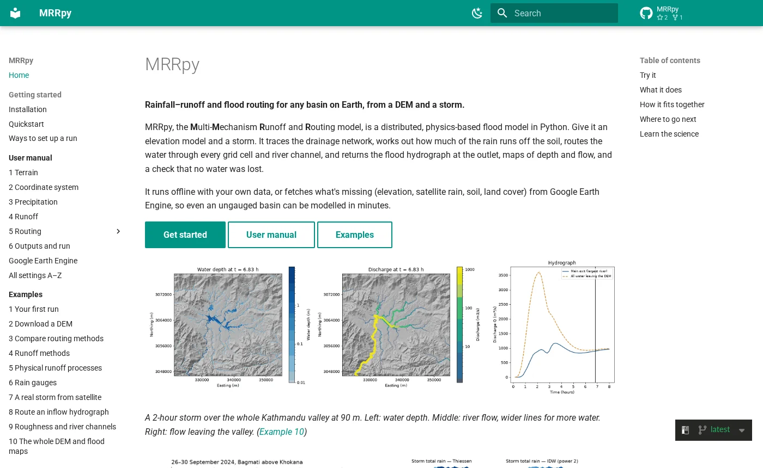Open Google Earth Engine sidebar page
The image size is (763, 468).
pyautogui.click(x=43, y=261)
